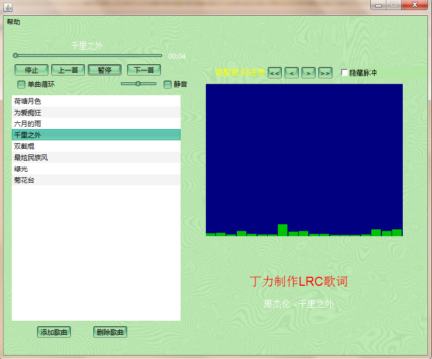Viewport: 432px width, 359px height.
Task: Select song 荷塘月色 in playlist
Action: pyautogui.click(x=96, y=101)
